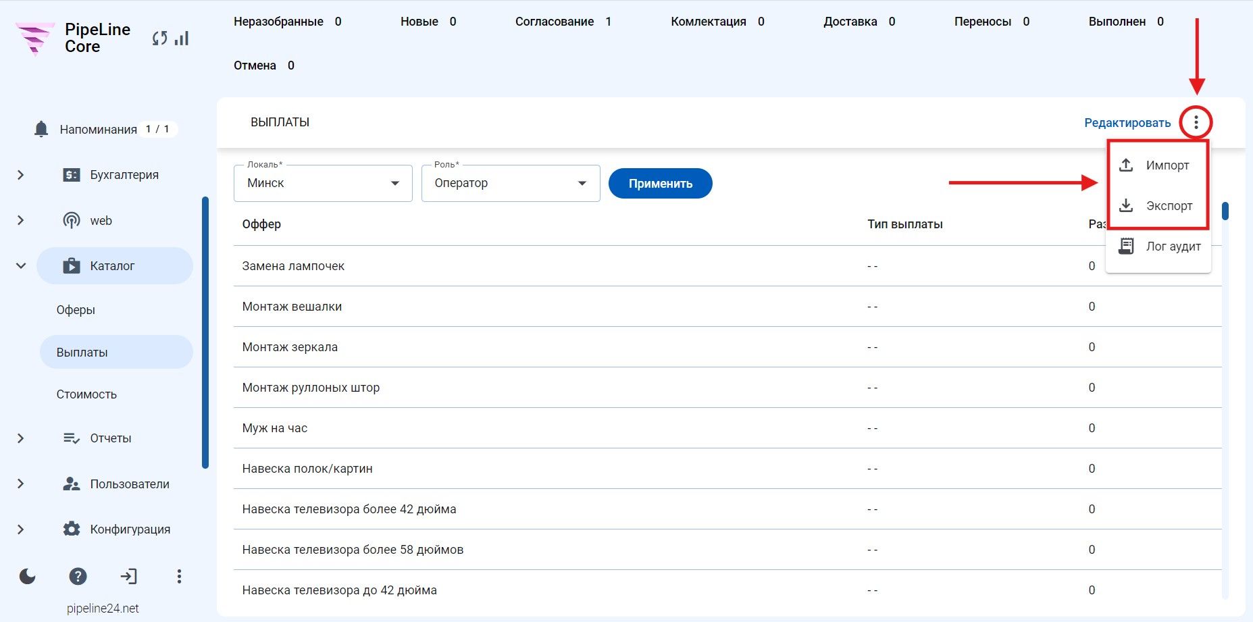1253x622 pixels.
Task: Expand the Конфигурация section chevron
Action: pyautogui.click(x=21, y=529)
